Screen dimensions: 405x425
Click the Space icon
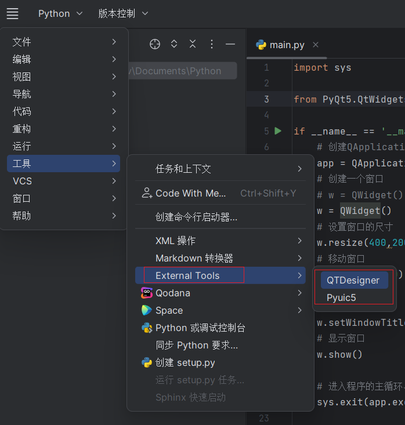[x=147, y=310]
